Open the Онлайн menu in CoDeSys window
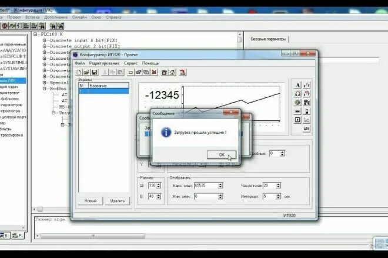The height and width of the screenshot is (258, 388). click(79, 17)
